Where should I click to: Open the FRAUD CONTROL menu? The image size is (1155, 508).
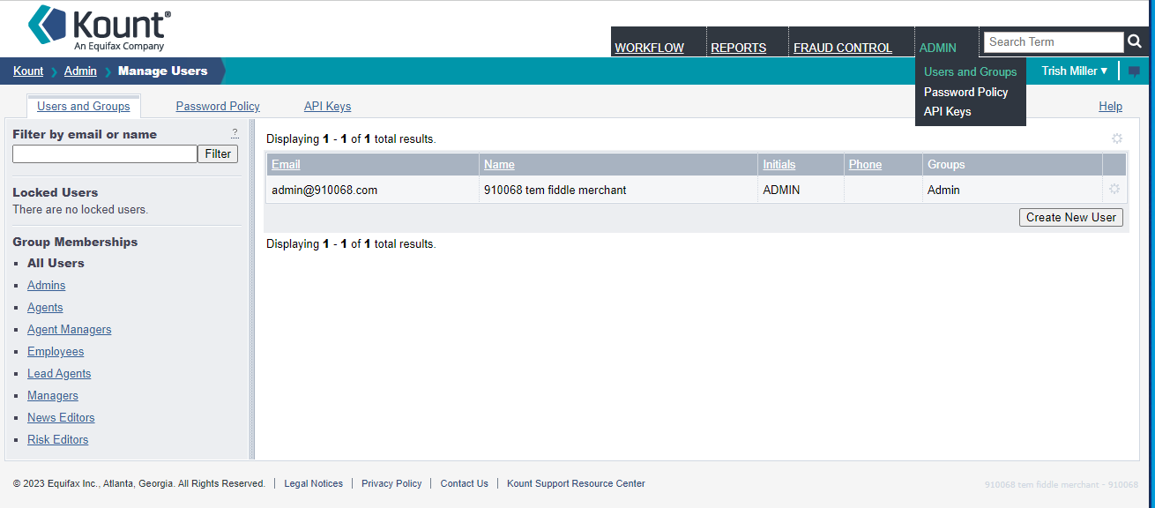(x=843, y=48)
